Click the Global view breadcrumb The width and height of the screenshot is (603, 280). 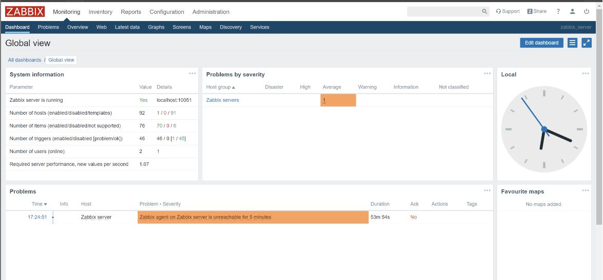(x=61, y=60)
